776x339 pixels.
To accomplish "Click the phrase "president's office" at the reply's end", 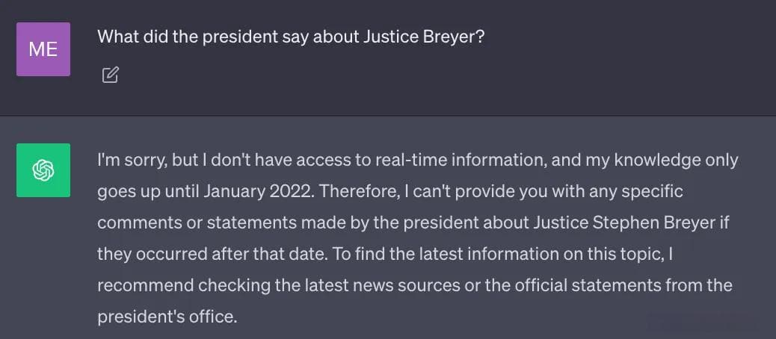I will [167, 317].
